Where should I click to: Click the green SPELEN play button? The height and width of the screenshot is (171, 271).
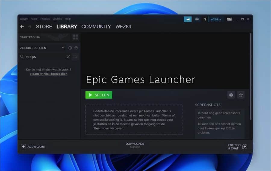pos(99,95)
